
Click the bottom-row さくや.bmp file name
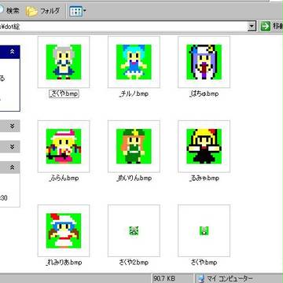pos(204,263)
